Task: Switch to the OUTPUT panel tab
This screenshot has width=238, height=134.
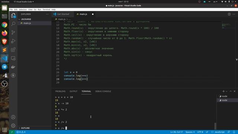Action: point(74,91)
